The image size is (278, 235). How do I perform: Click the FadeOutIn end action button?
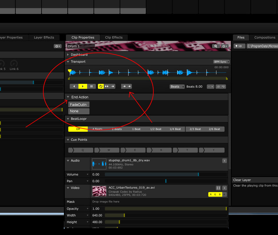(78, 104)
